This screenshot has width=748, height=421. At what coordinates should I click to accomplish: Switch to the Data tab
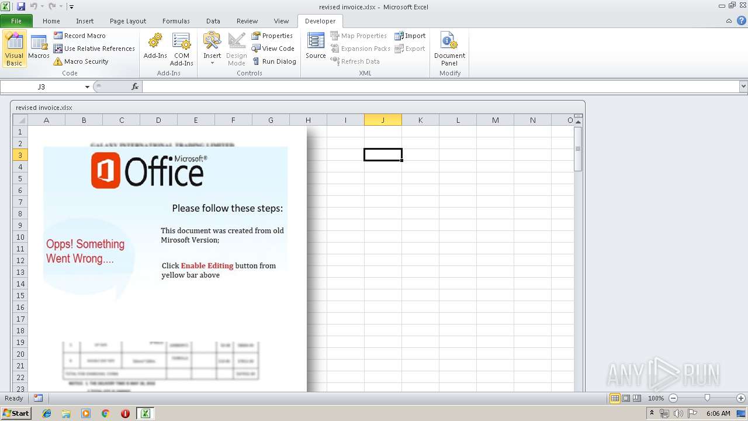tap(213, 21)
